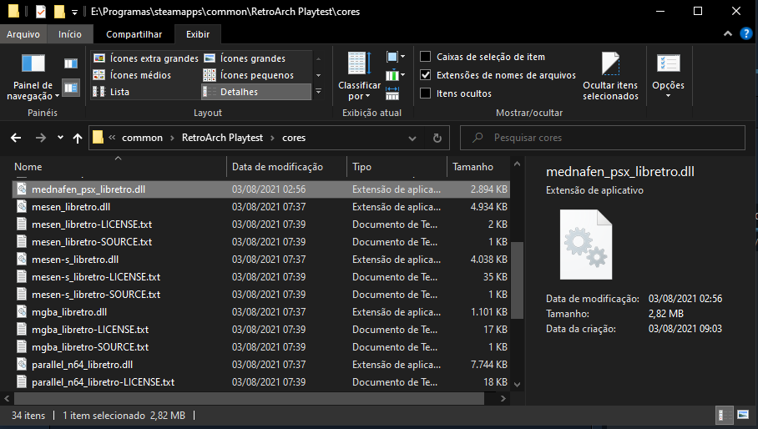The image size is (758, 429).
Task: Select mesen-s_libretro-SOURCE.txt file
Action: [x=260, y=295]
